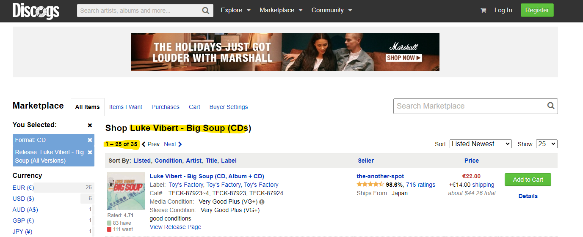Open the Community dropdown menu
This screenshot has width=583, height=237.
point(332,10)
